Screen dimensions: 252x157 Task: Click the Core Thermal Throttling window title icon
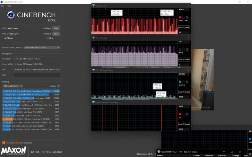click(94, 102)
